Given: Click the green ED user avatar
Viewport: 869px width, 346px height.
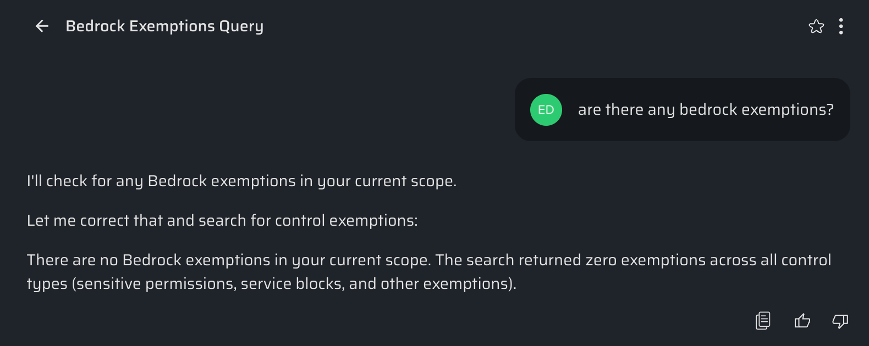Looking at the screenshot, I should (546, 110).
